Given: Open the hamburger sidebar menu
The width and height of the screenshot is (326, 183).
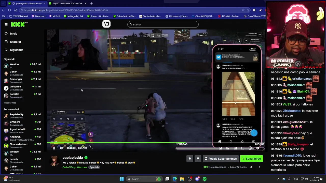Looking at the screenshot, I should [6, 24].
